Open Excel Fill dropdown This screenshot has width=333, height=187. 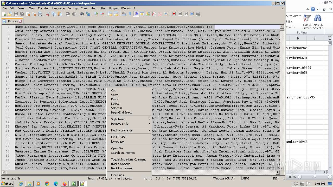(x=289, y=22)
